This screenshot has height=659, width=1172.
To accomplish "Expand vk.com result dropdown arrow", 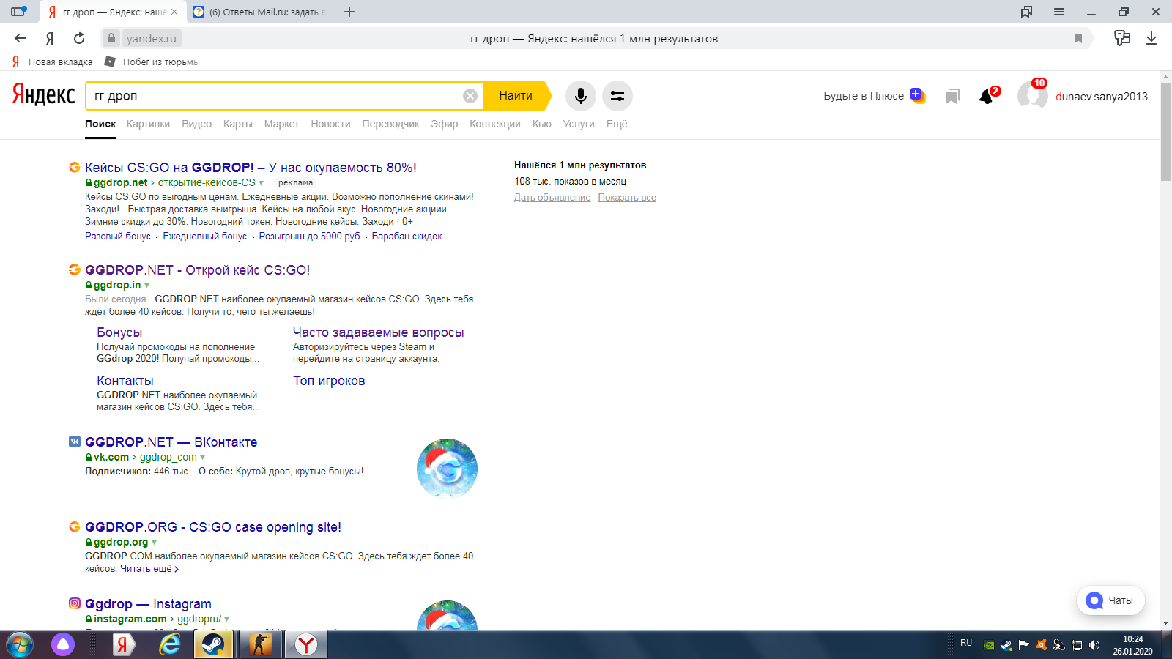I will (x=203, y=458).
